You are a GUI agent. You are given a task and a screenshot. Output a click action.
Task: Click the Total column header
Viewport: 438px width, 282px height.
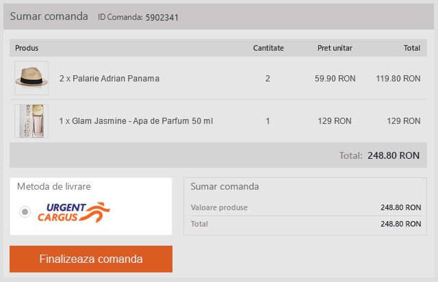click(x=411, y=48)
